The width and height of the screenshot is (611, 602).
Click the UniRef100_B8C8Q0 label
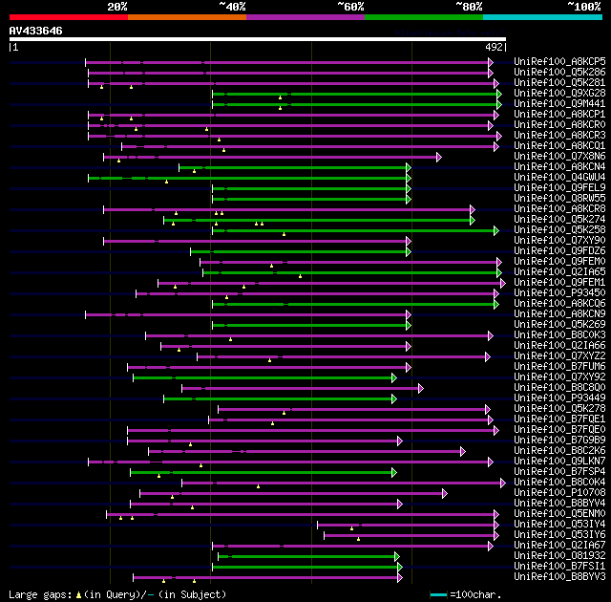point(559,388)
